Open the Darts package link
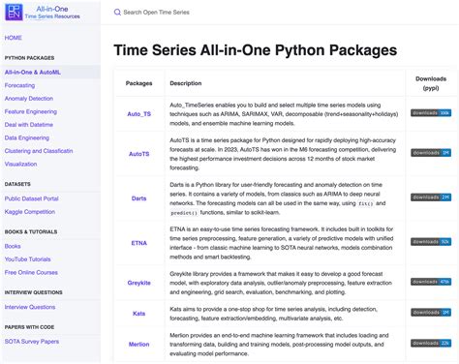The image size is (459, 364). coord(139,198)
